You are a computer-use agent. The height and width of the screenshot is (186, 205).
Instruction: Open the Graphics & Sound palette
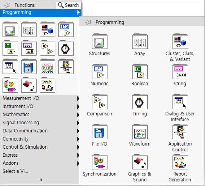(140, 162)
